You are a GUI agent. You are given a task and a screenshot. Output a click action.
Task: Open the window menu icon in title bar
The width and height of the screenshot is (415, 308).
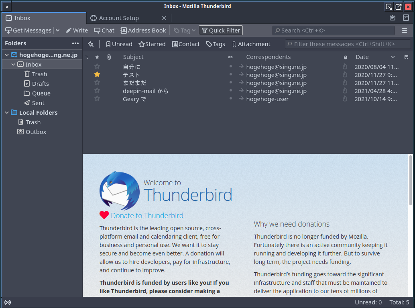click(7, 6)
